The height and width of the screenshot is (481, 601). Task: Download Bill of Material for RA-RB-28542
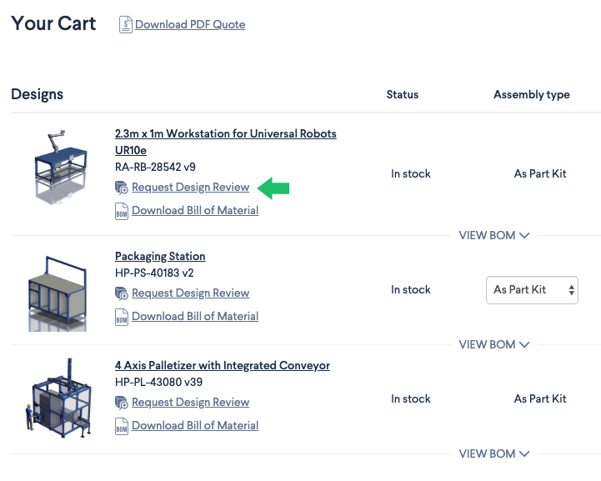click(x=195, y=210)
